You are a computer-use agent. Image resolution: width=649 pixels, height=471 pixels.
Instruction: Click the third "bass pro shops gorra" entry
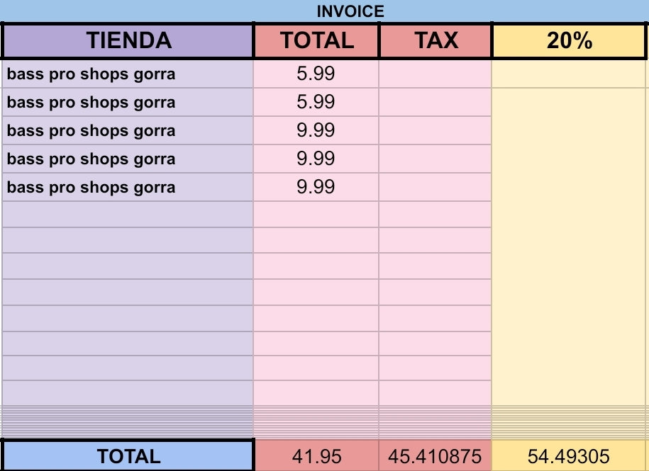coord(91,131)
